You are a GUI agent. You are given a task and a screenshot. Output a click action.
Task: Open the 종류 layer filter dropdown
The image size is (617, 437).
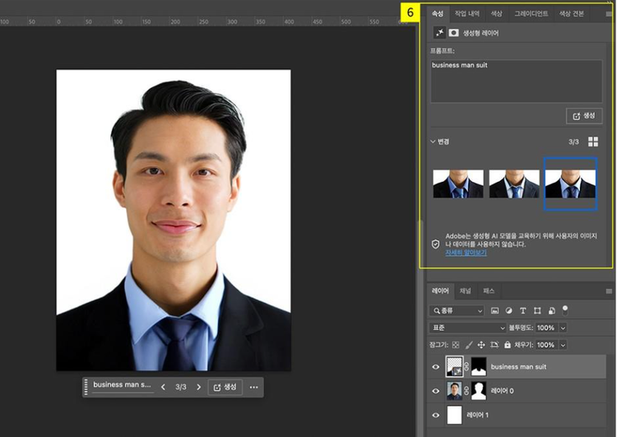coord(457,311)
